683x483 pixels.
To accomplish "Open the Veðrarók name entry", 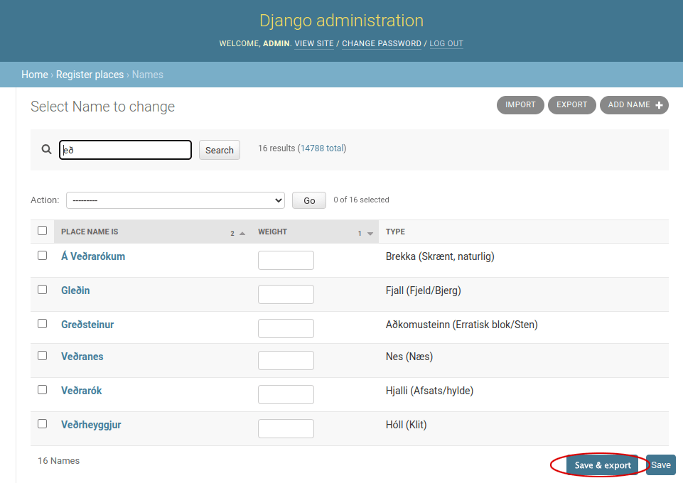I will tap(82, 391).
